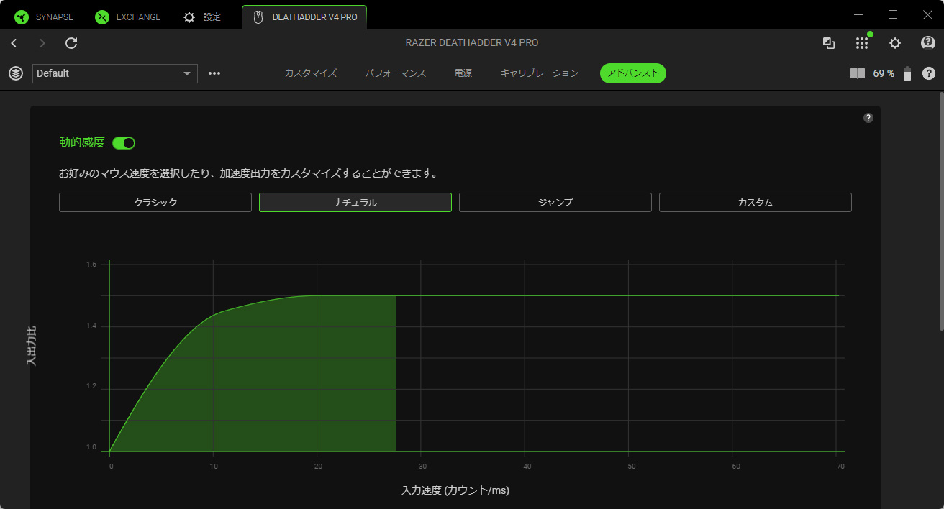Click the 入力速度 (カウント/ms) axis label
The image size is (944, 509).
[x=455, y=490]
